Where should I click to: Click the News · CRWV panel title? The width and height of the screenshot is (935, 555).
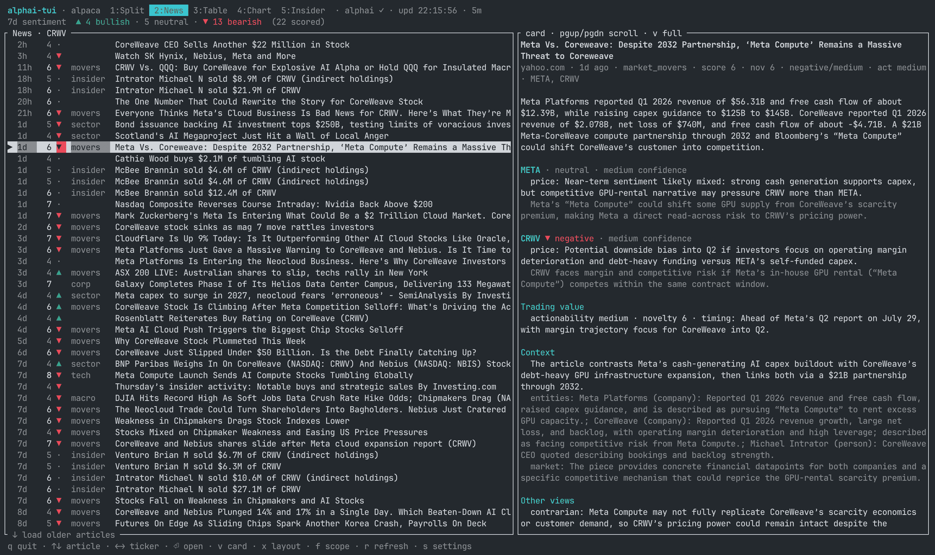tap(39, 33)
